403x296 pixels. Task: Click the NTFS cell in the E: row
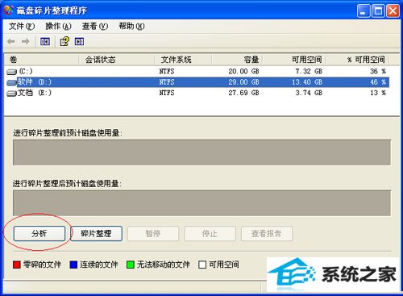167,93
